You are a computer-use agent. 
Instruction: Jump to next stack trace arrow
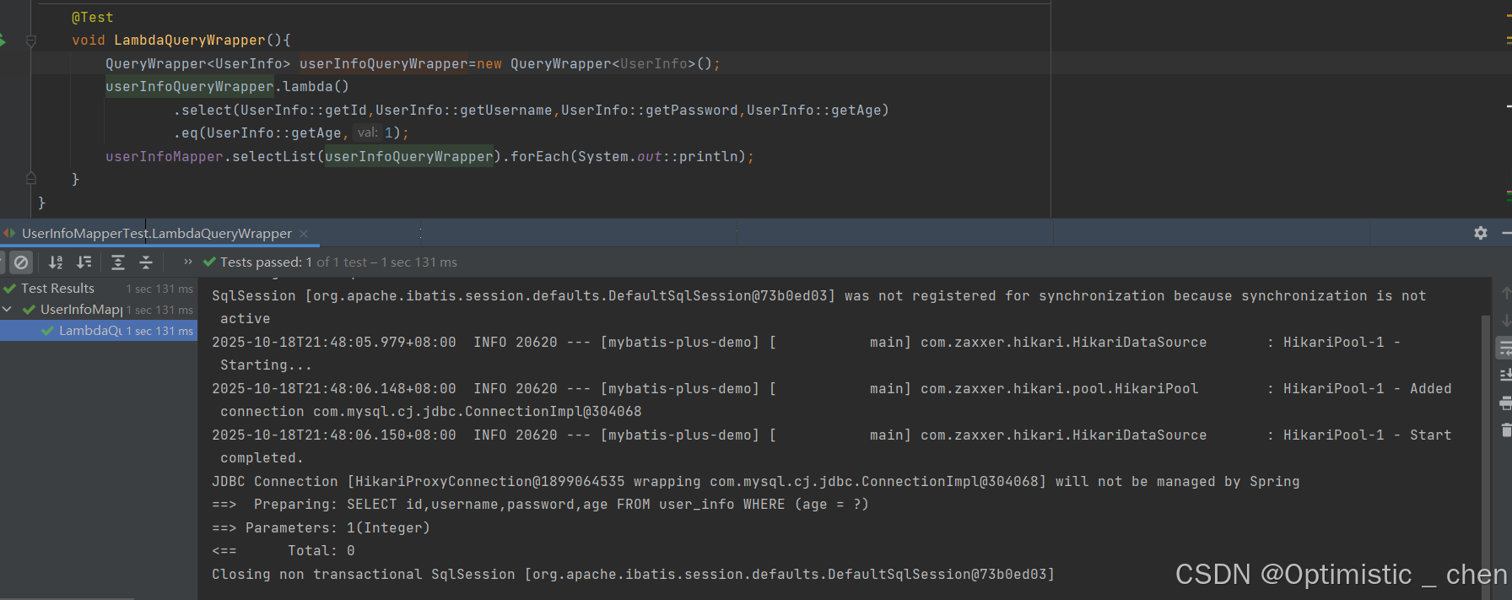[1506, 321]
